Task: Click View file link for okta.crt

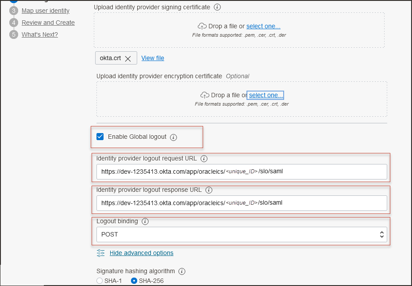Action: (153, 58)
